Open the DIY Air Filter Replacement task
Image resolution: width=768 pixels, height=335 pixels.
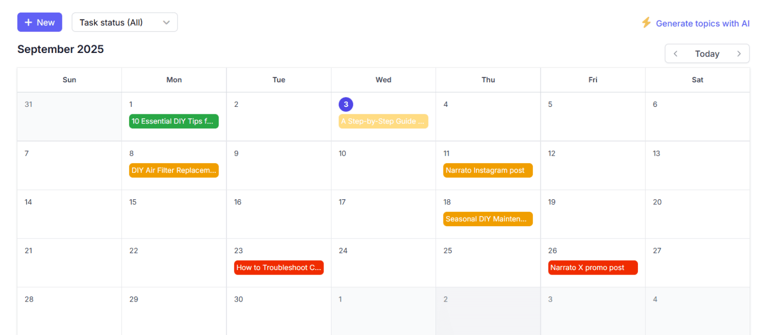(x=173, y=170)
